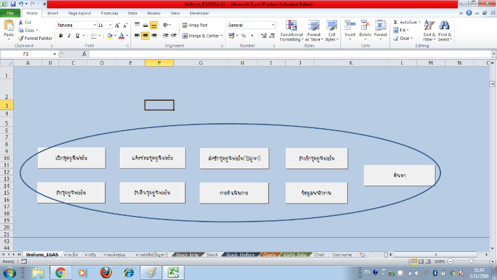Viewport: 497px width, 280px height.
Task: Click the right-side button outside the row grid
Action: [399, 176]
